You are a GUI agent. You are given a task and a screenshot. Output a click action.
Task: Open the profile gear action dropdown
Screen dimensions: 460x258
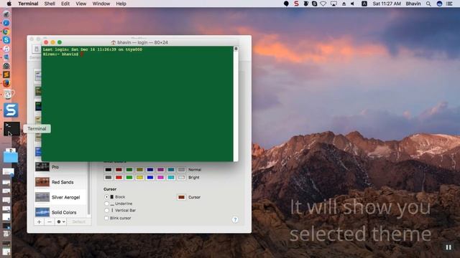click(x=60, y=221)
